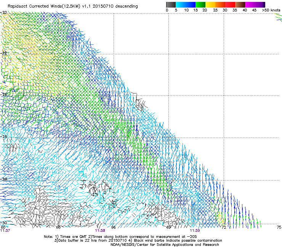Image resolution: width=282 pixels, height=247 pixels.
Task: Click the magenta-purple 40-50 knots legend swatch
Action: click(255, 5)
